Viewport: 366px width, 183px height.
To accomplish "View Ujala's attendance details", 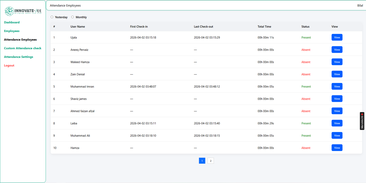I will (337, 37).
